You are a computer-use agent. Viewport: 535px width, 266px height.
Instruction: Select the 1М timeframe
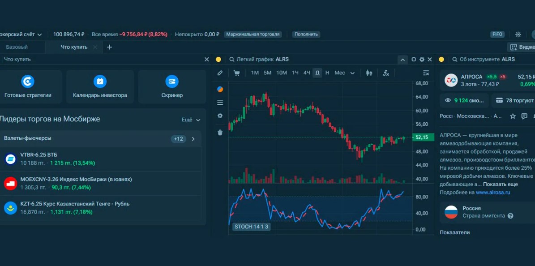click(x=255, y=73)
